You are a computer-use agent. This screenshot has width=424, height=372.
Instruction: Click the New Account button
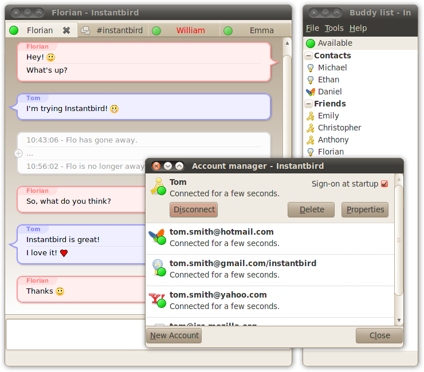pyautogui.click(x=174, y=335)
